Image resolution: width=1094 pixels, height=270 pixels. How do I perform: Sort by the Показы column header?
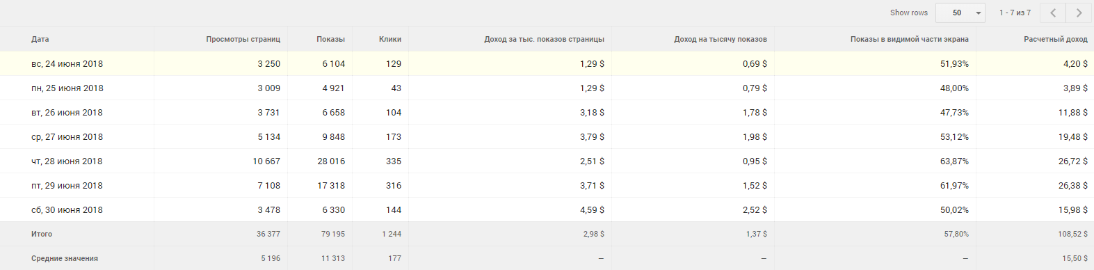tap(330, 39)
